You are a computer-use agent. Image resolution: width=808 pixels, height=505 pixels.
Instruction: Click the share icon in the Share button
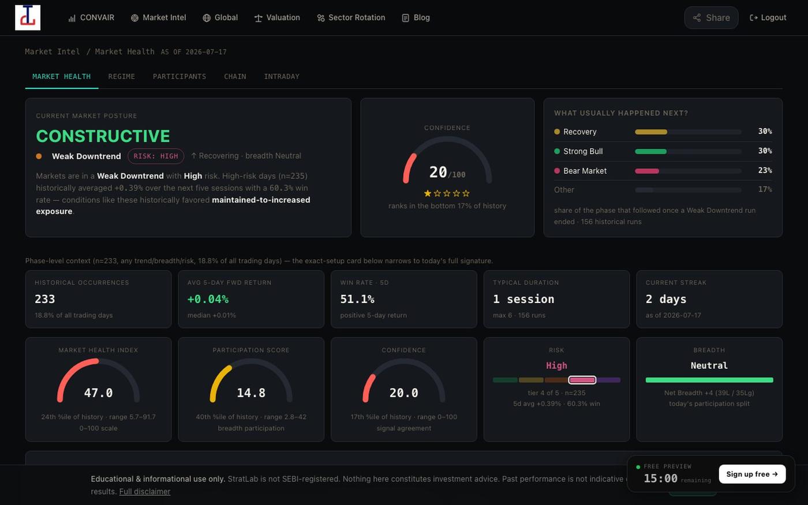click(697, 18)
